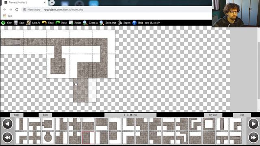Zoom Out of the map
The width and height of the screenshot is (260, 146).
pyautogui.click(x=108, y=23)
